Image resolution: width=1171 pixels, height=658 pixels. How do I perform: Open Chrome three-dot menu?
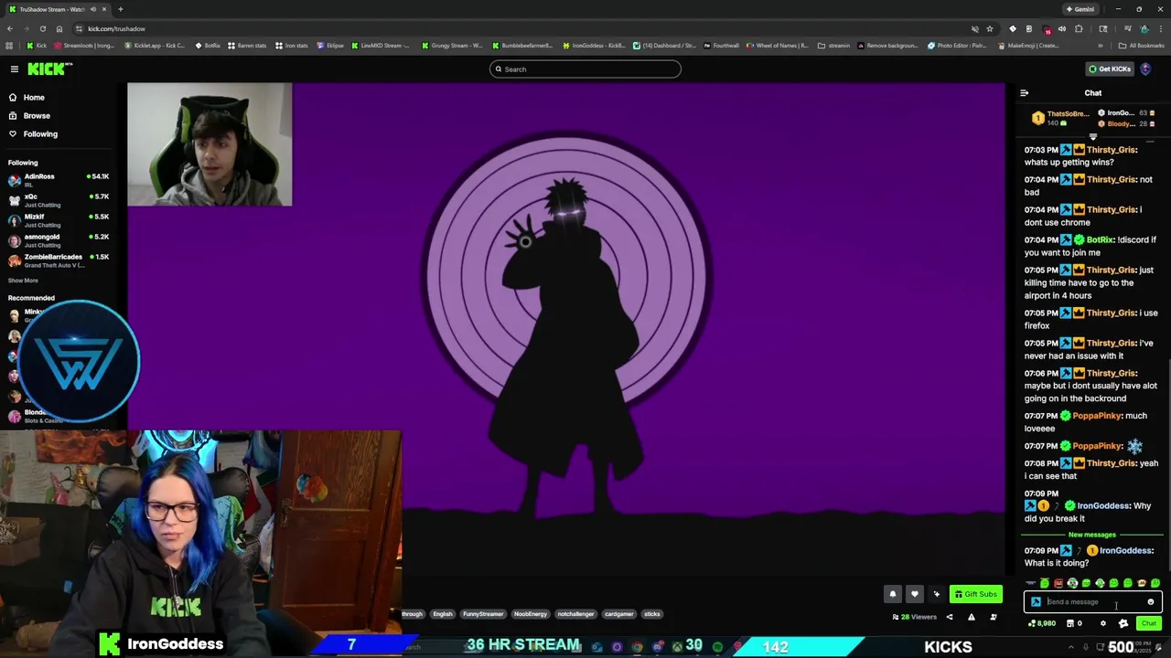[1161, 28]
